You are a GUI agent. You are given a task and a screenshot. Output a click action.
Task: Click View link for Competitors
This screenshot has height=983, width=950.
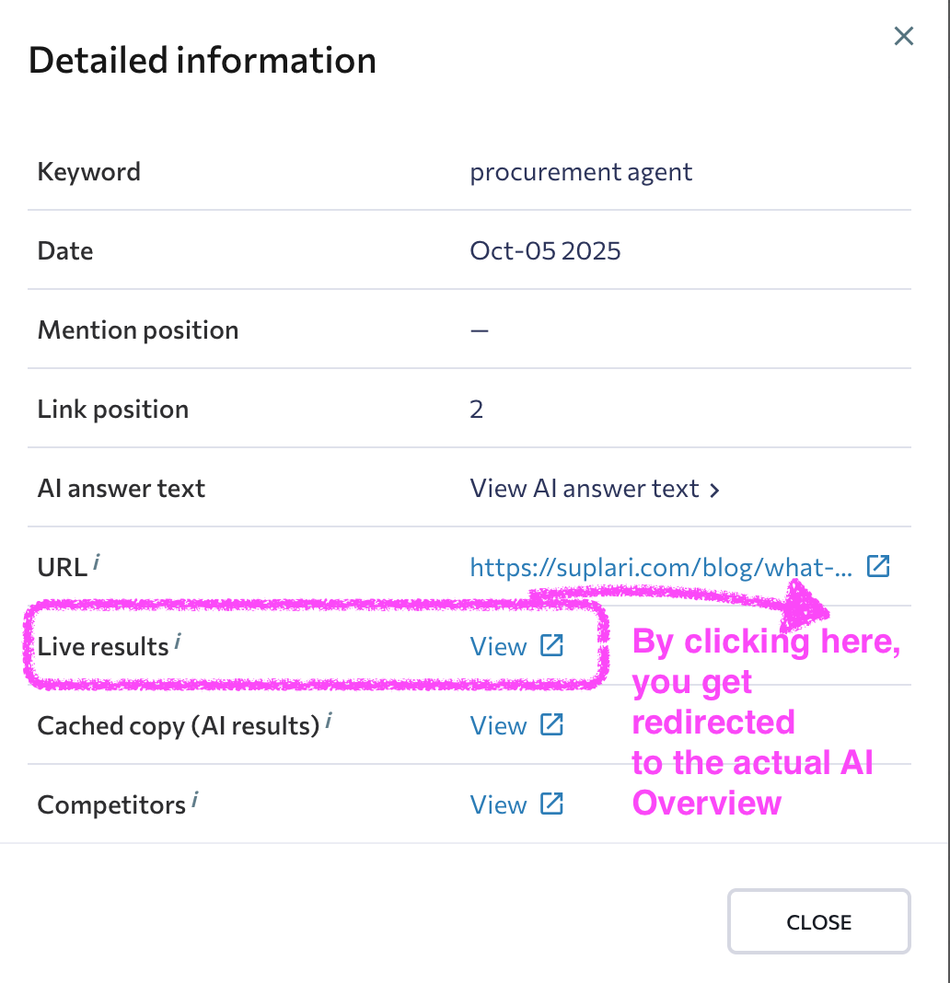click(x=498, y=804)
